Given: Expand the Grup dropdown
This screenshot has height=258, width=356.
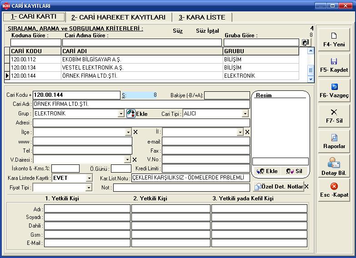Looking at the screenshot, I should 121,114.
